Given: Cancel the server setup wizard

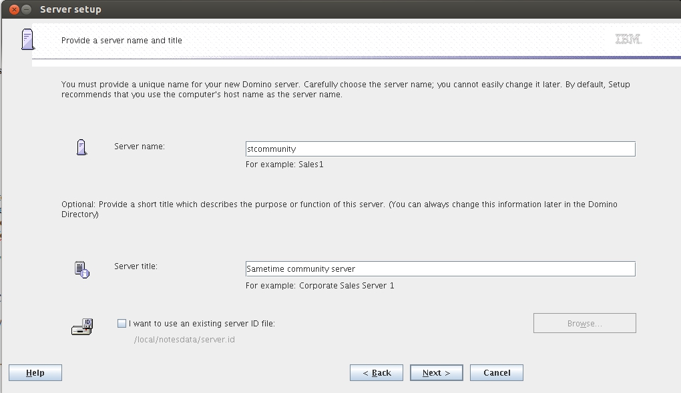Looking at the screenshot, I should coord(497,373).
